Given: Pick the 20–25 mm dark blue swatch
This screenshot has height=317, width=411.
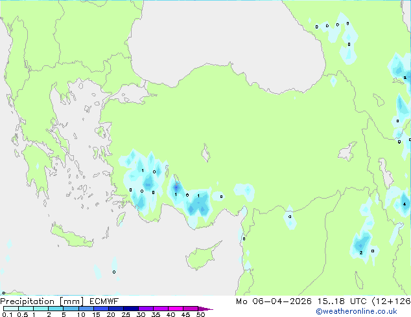Looking at the screenshot, I should click(x=115, y=309).
